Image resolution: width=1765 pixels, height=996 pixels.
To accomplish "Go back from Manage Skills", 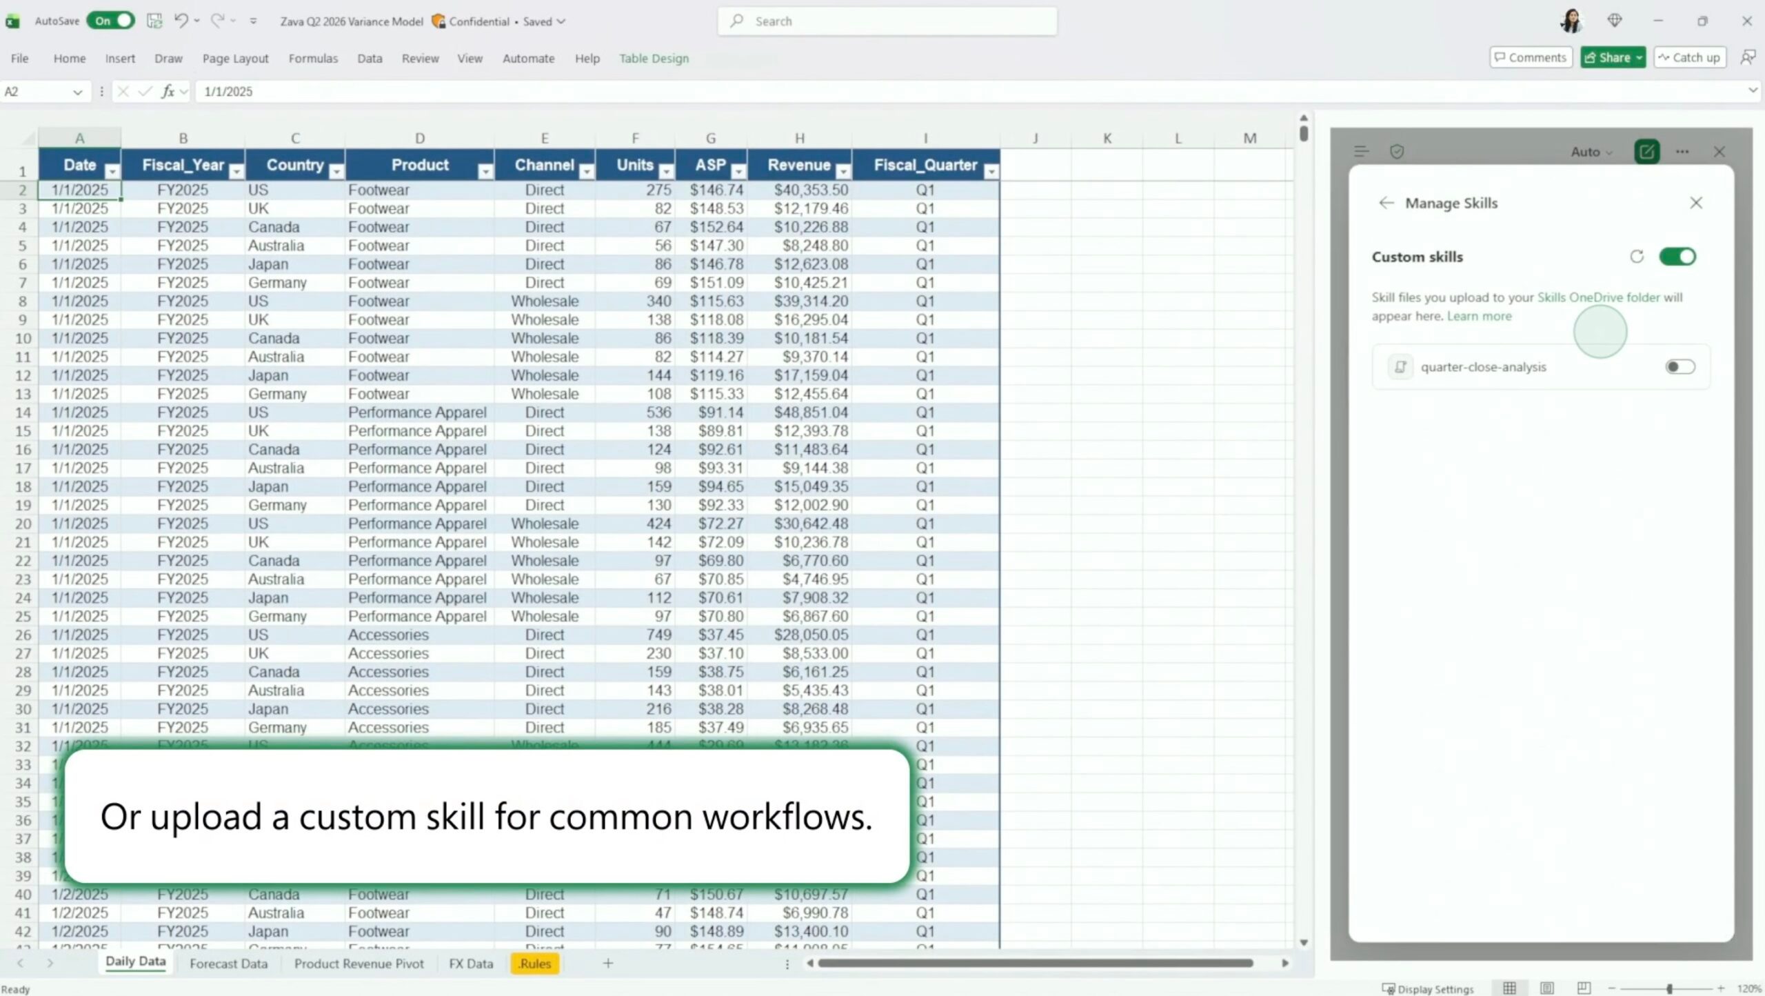I will coord(1386,203).
